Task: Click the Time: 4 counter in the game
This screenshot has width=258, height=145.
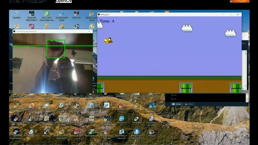Action: (107, 21)
